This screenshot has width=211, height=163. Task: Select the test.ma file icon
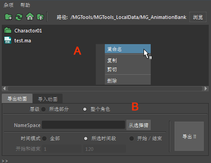pyautogui.click(x=8, y=40)
